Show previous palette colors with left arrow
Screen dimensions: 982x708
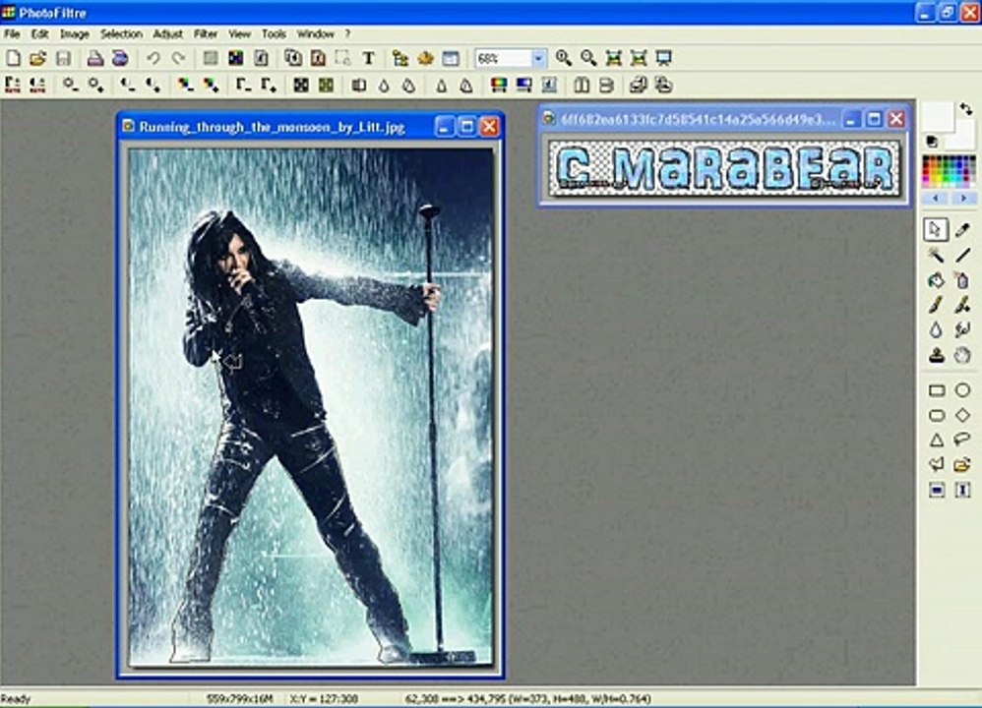coord(936,198)
